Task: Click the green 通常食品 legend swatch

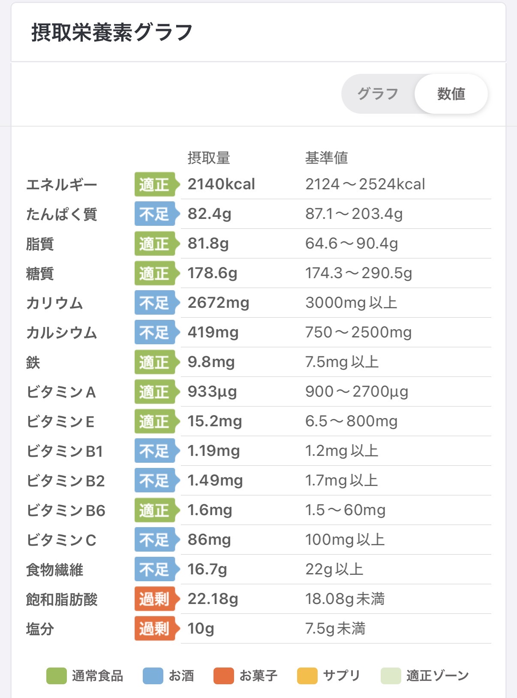Action: (x=57, y=676)
